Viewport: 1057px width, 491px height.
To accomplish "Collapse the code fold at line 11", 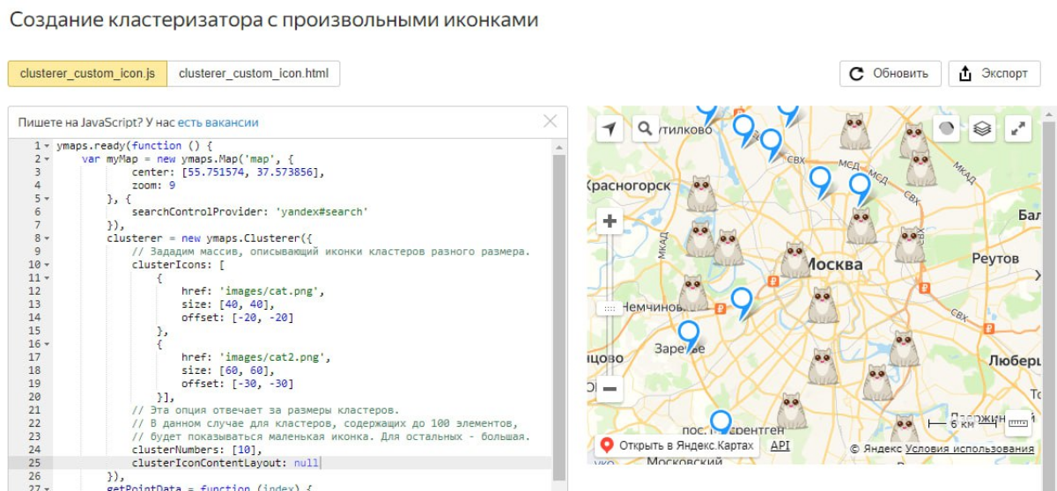I will click(47, 278).
